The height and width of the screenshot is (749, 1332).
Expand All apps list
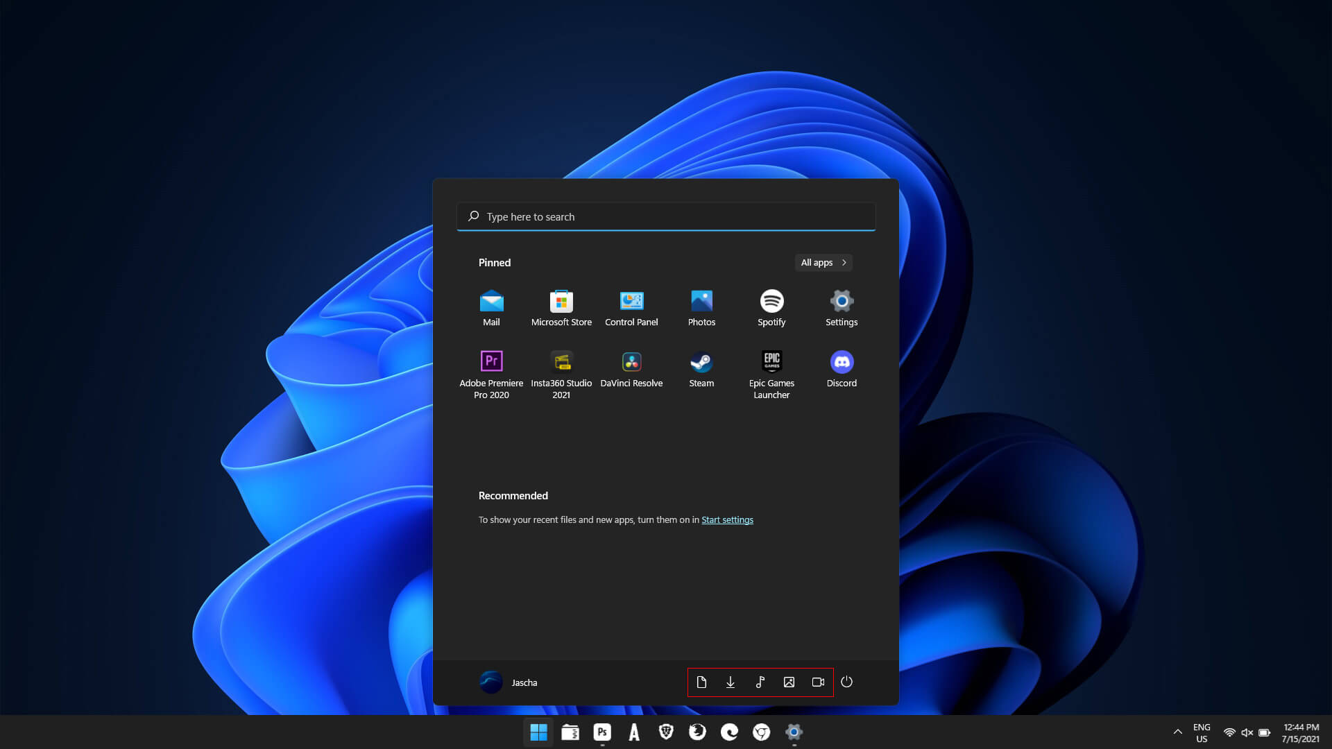(822, 262)
